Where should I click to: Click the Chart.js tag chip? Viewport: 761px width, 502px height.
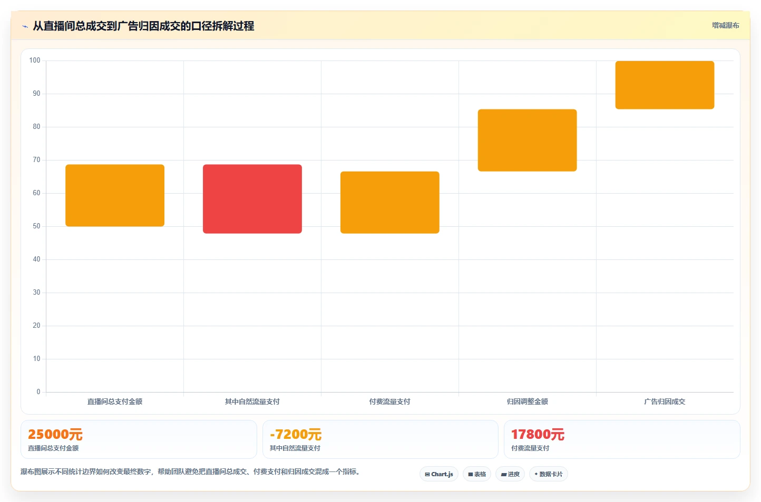(439, 474)
